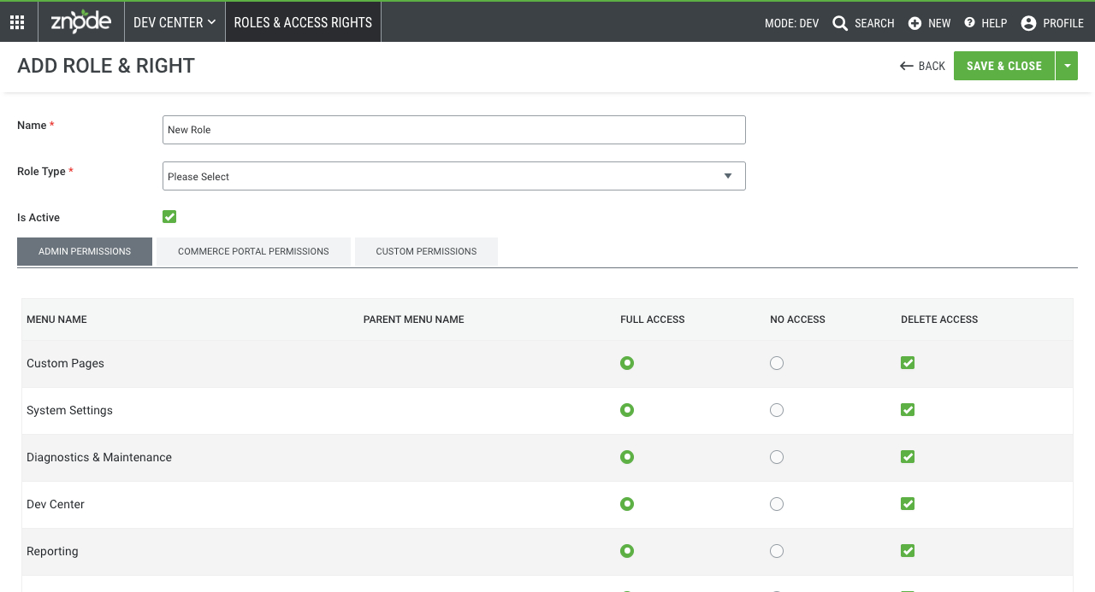Click the New link in header

(939, 23)
